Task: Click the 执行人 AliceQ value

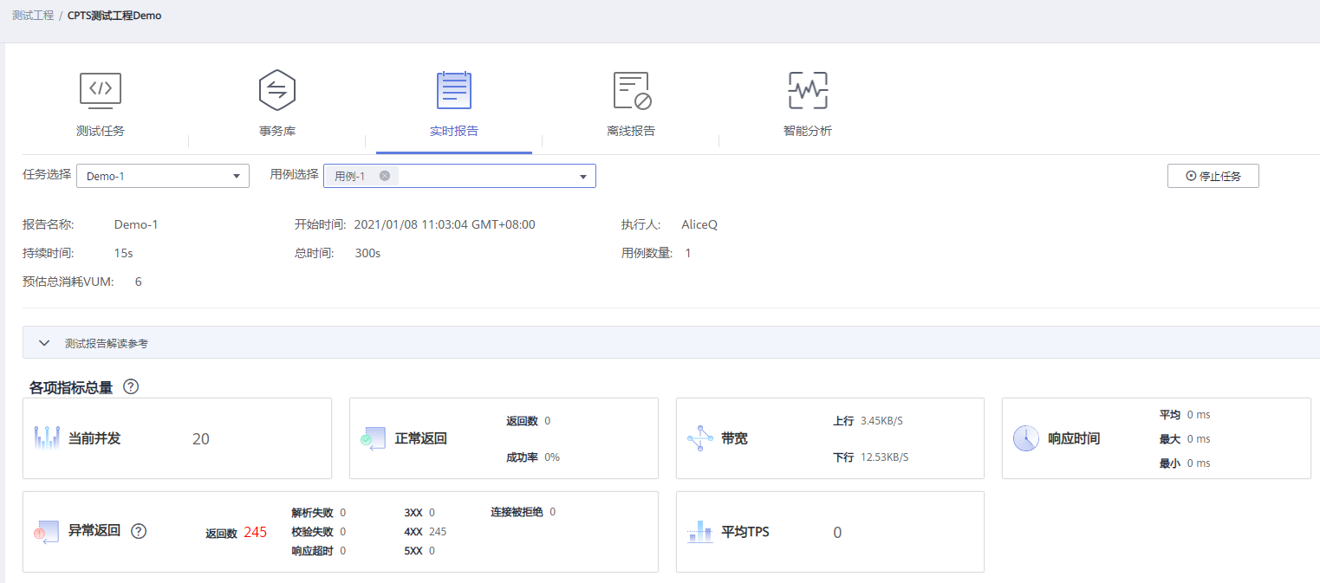Action: point(699,224)
